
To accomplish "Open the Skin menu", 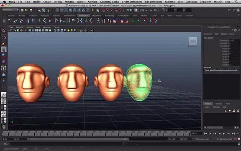I will point(180,2).
